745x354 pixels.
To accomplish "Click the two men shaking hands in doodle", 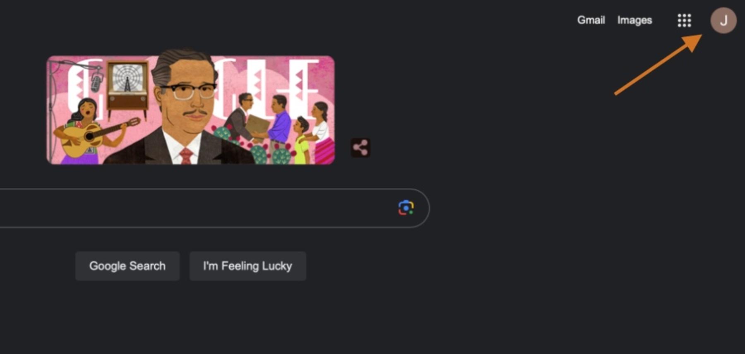I will tap(258, 123).
